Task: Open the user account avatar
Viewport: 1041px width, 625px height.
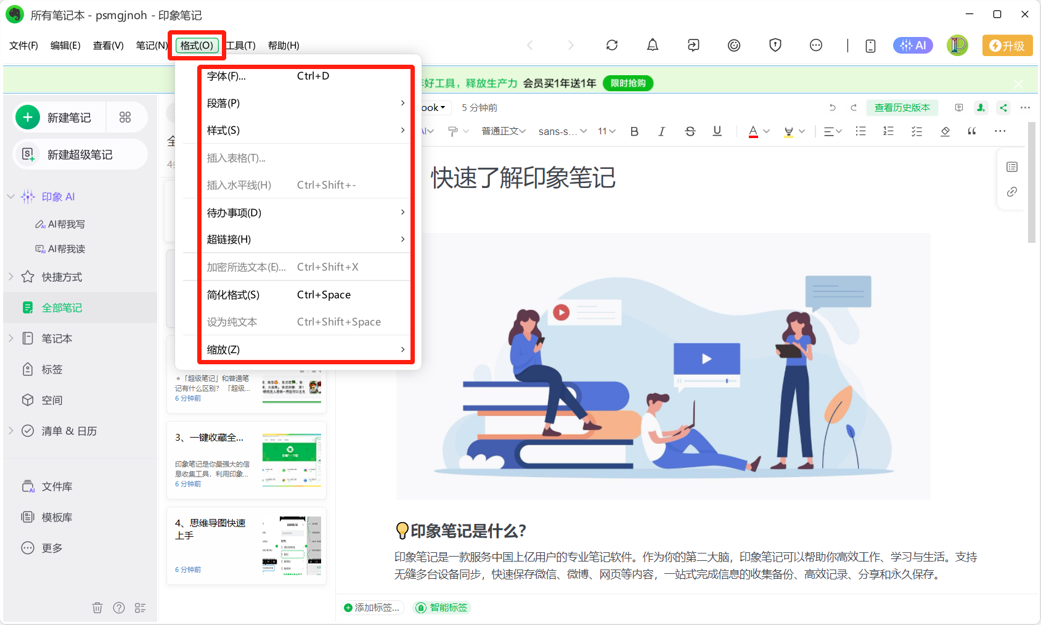Action: click(957, 45)
